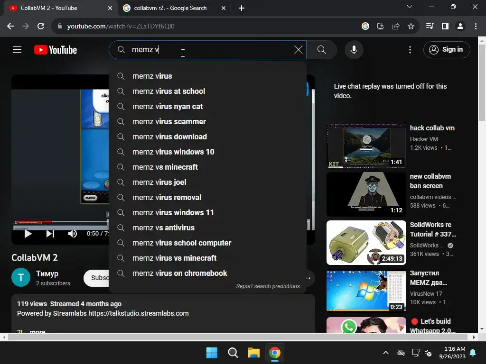
Task: Play the video
Action: pos(28,234)
